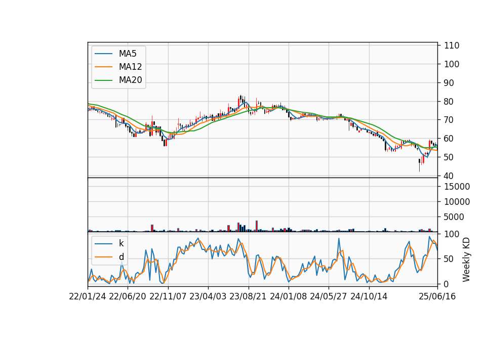Click the orange d legend line sample
The width and height of the screenshot is (486, 349).
tap(103, 257)
